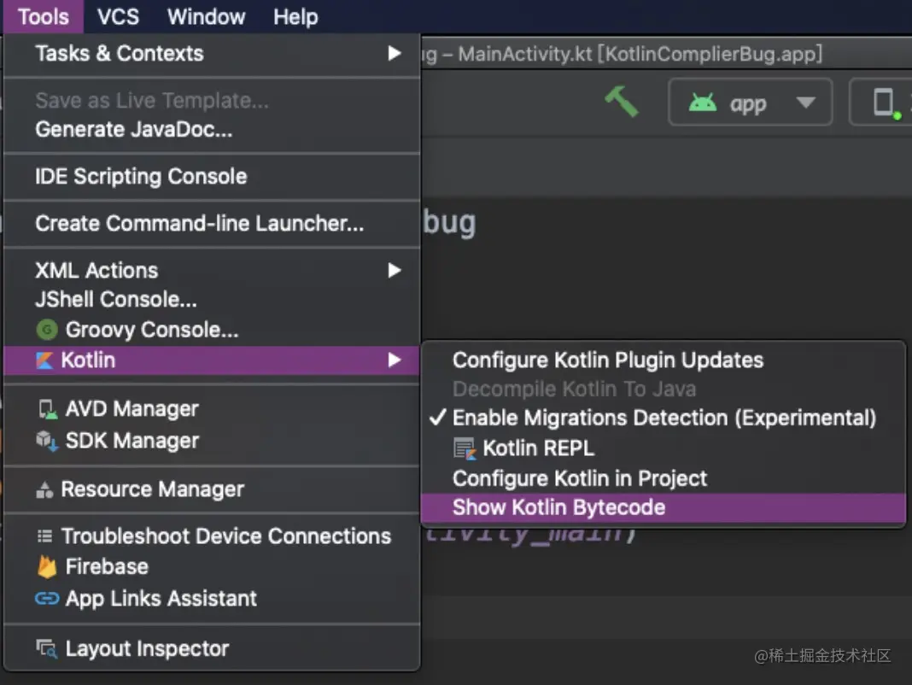The width and height of the screenshot is (912, 685).
Task: Select Tasks & Contexts menu entry
Action: pos(212,54)
